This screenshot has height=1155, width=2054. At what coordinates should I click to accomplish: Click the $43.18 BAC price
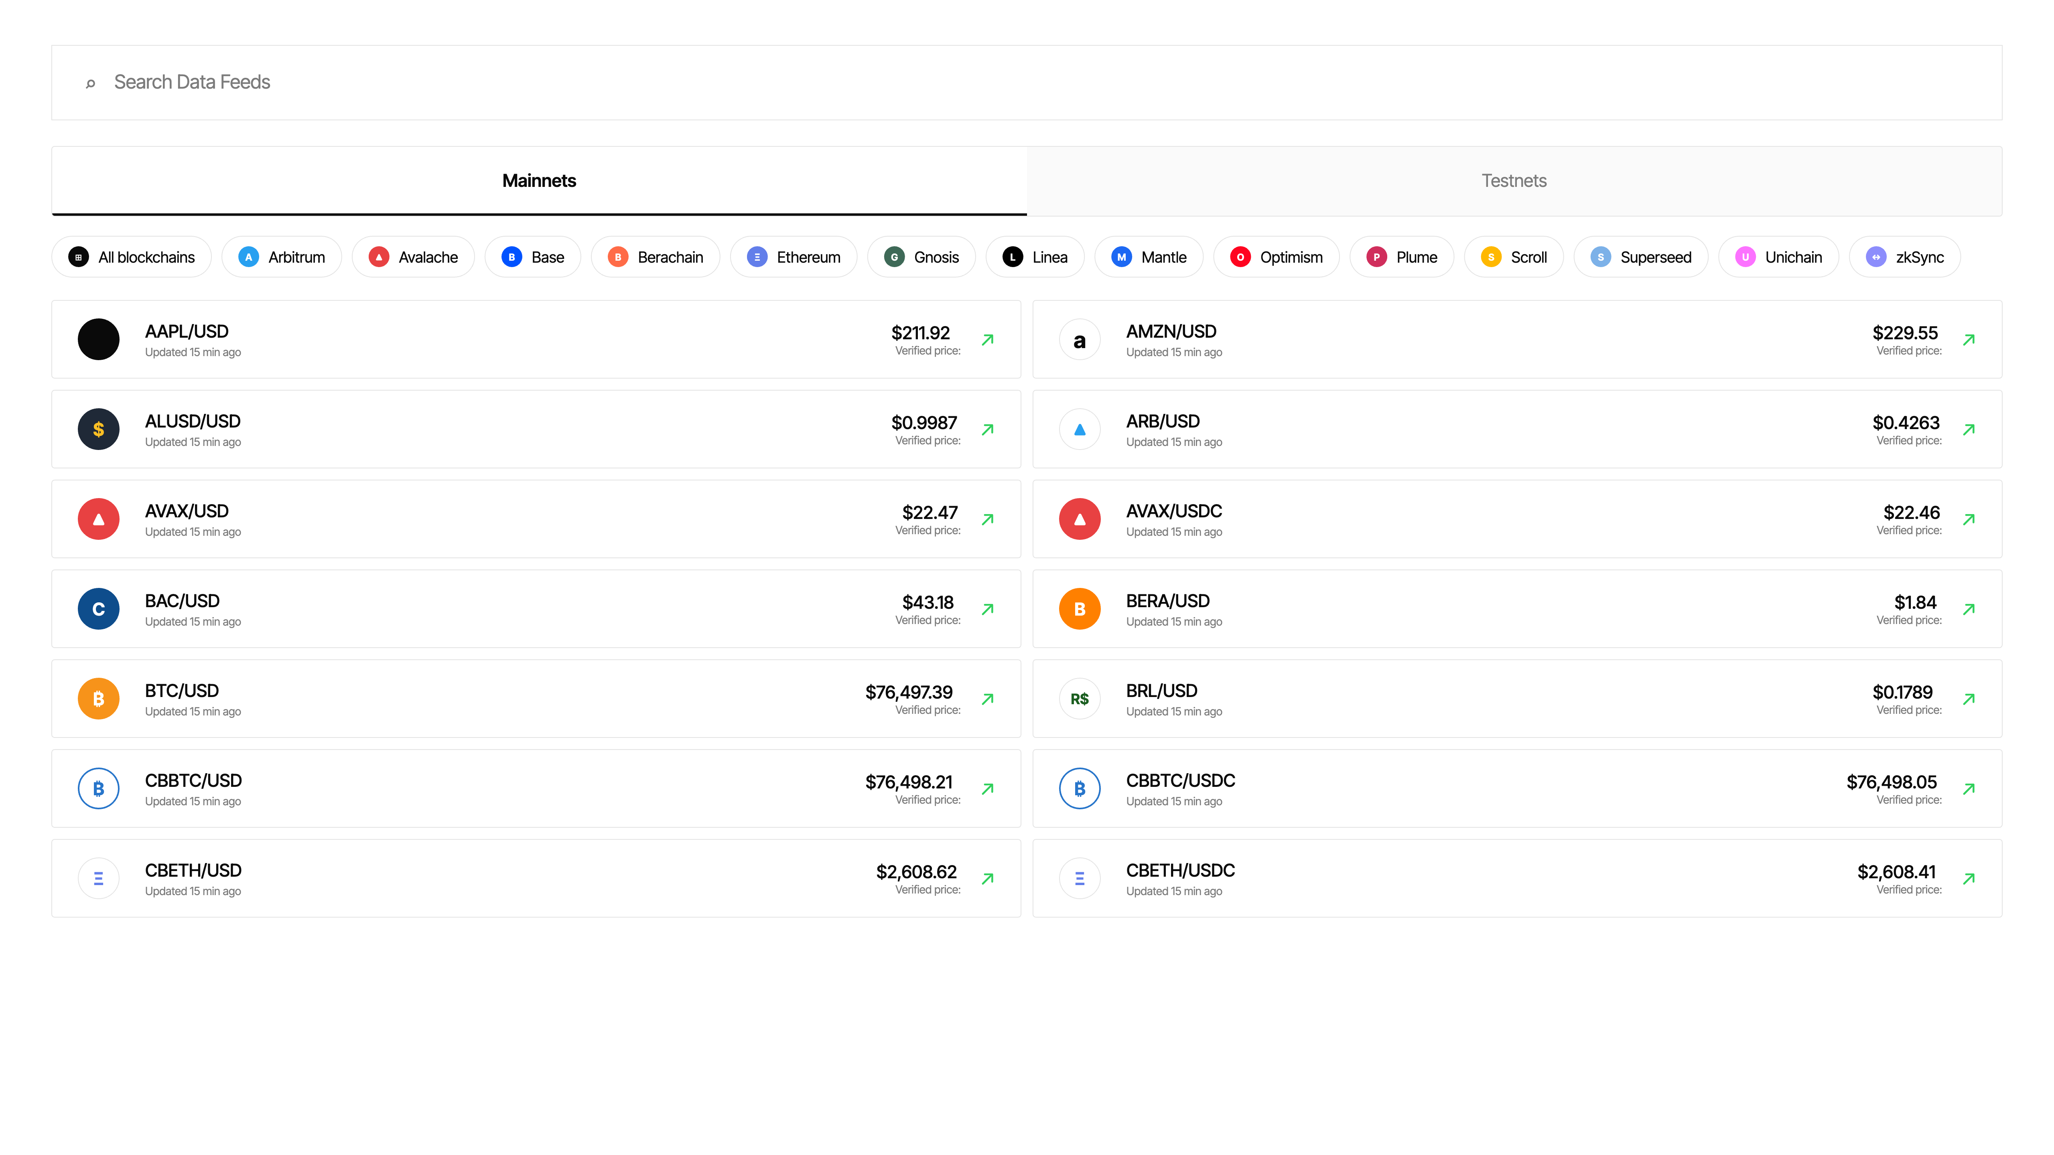(x=928, y=603)
